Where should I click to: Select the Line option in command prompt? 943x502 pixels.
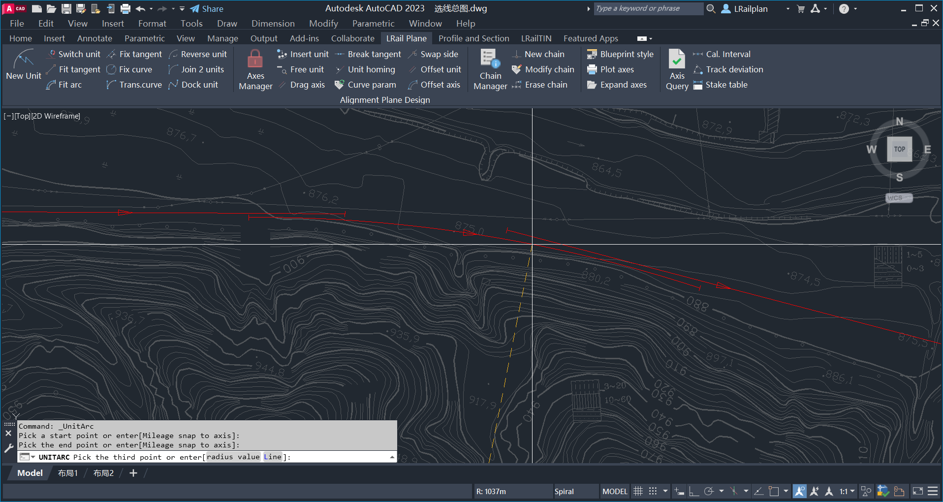[273, 457]
